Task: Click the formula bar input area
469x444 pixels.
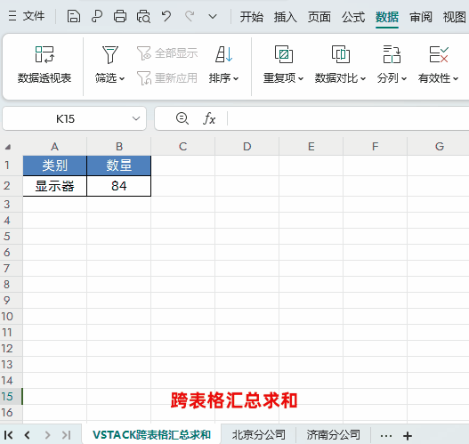Action: coord(348,118)
